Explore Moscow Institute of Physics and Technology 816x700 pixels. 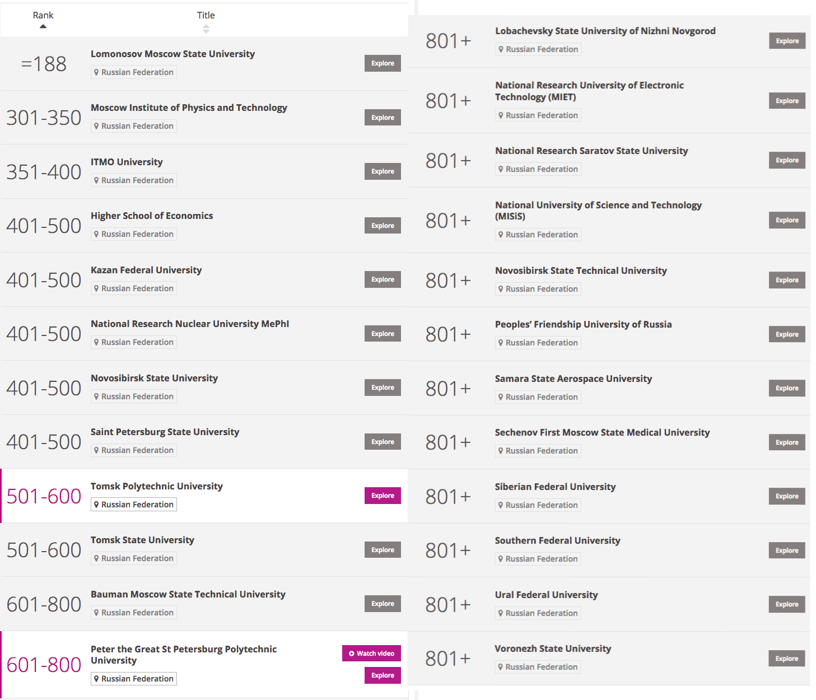tap(383, 118)
